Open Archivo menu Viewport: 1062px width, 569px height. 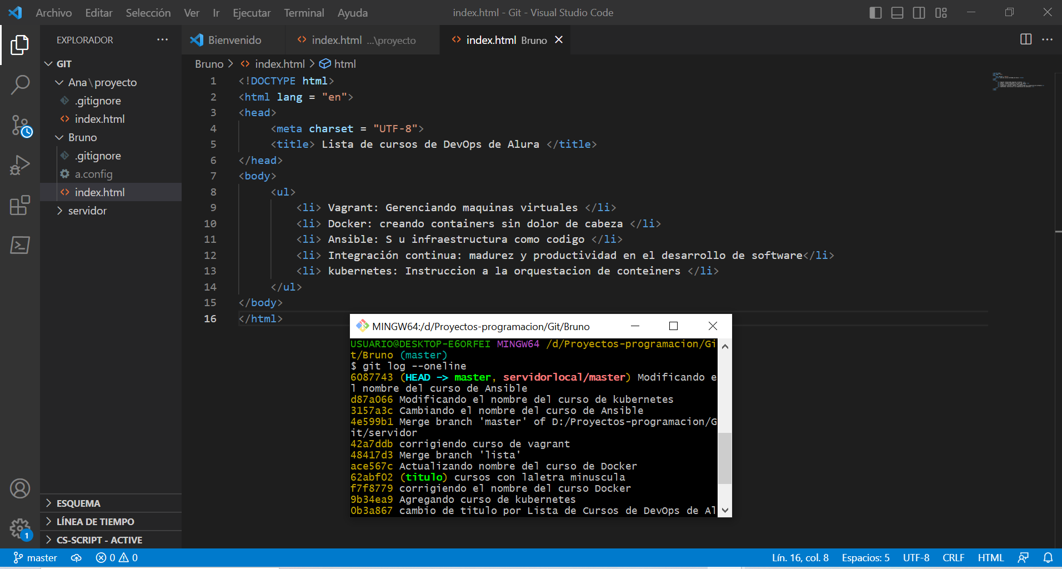coord(54,12)
